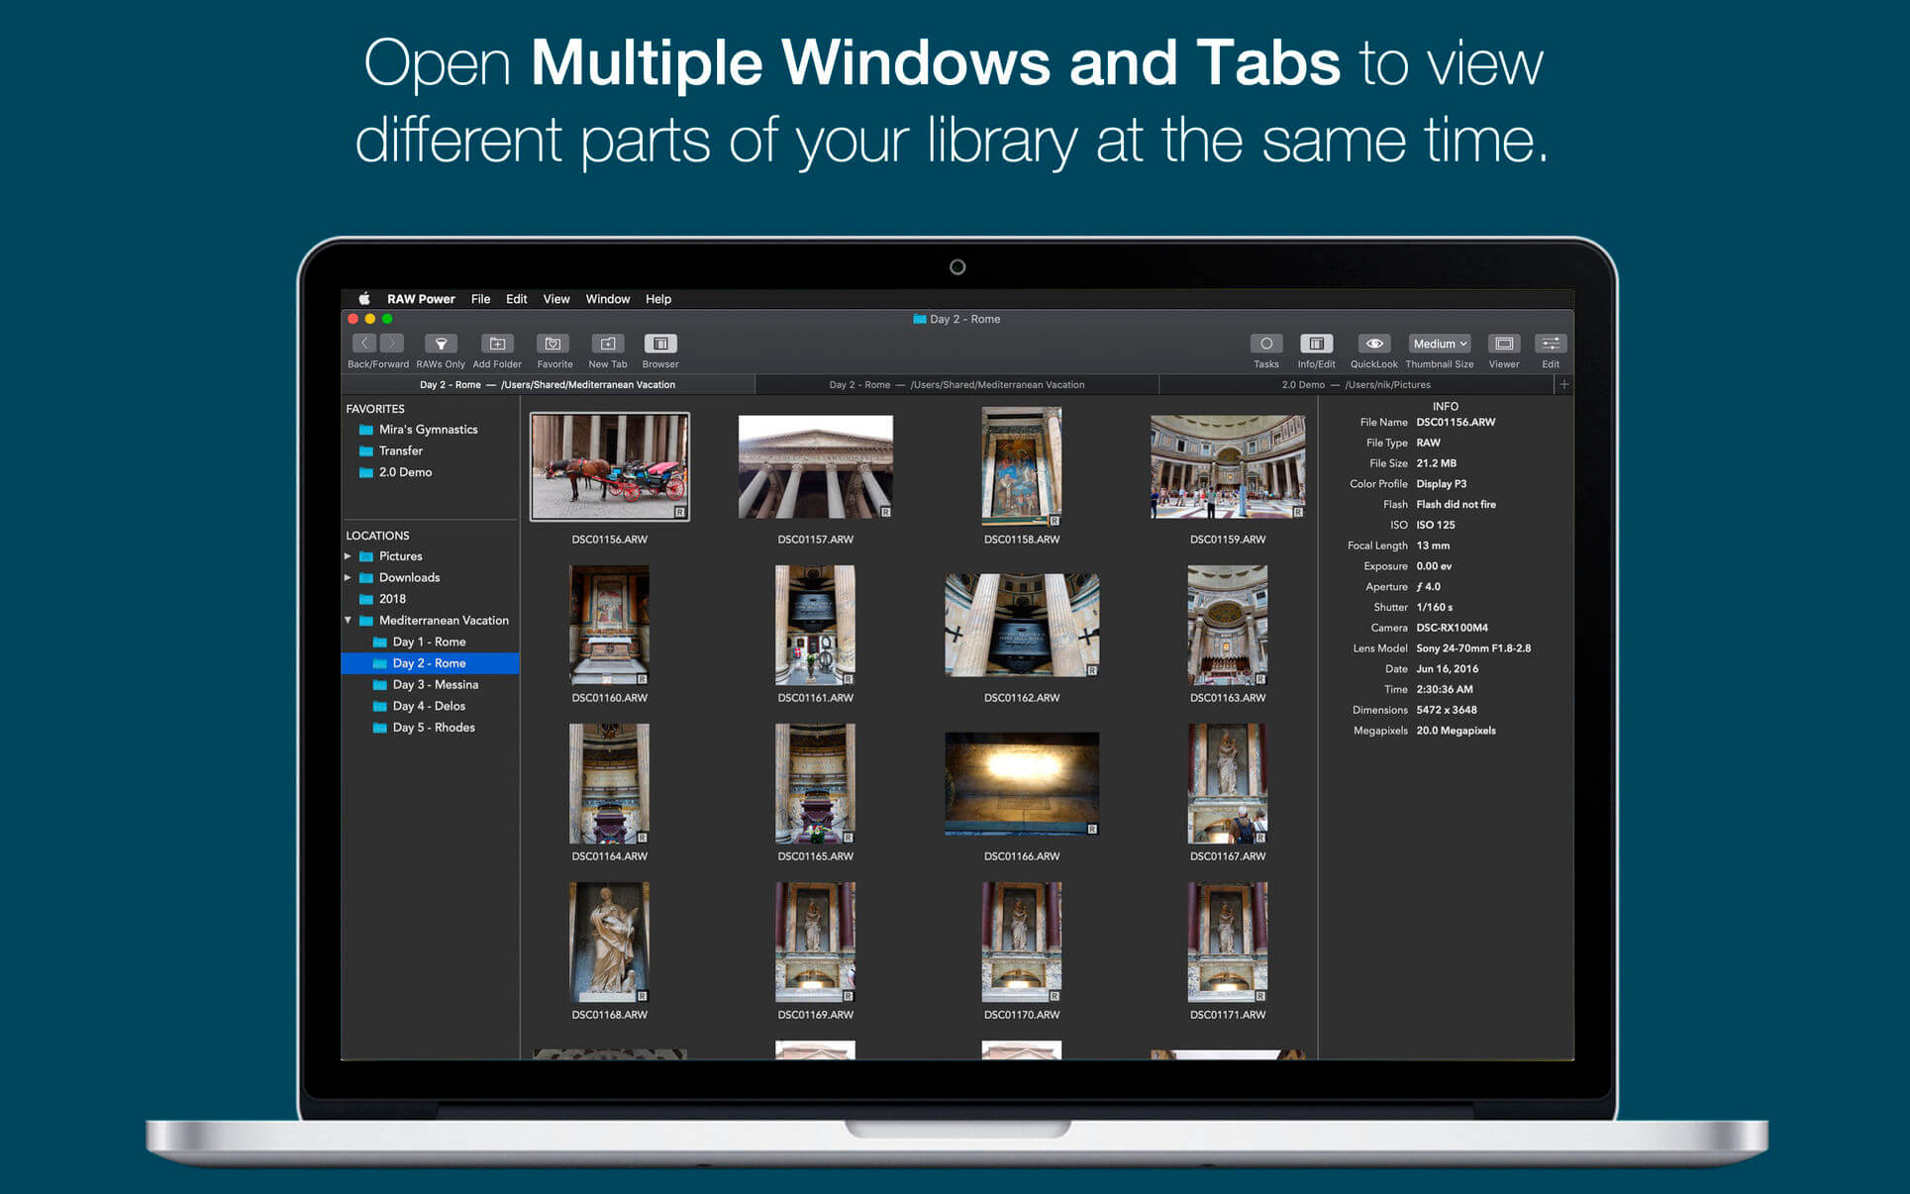The image size is (1910, 1194).
Task: Toggle QuickLook eye icon
Action: [1373, 344]
